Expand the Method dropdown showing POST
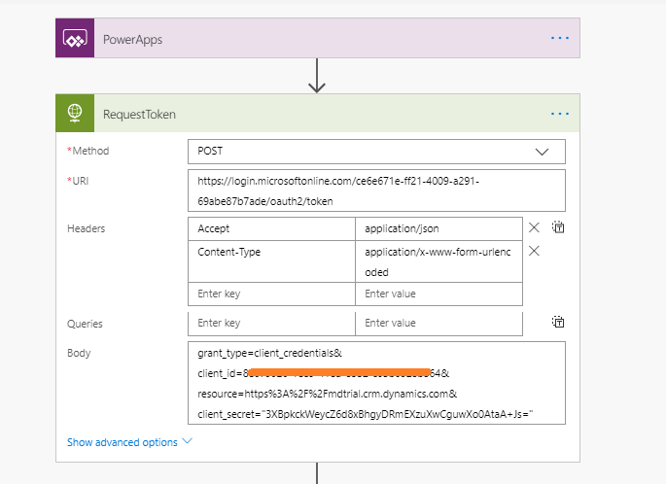Screen dimensions: 666x484 [376, 152]
